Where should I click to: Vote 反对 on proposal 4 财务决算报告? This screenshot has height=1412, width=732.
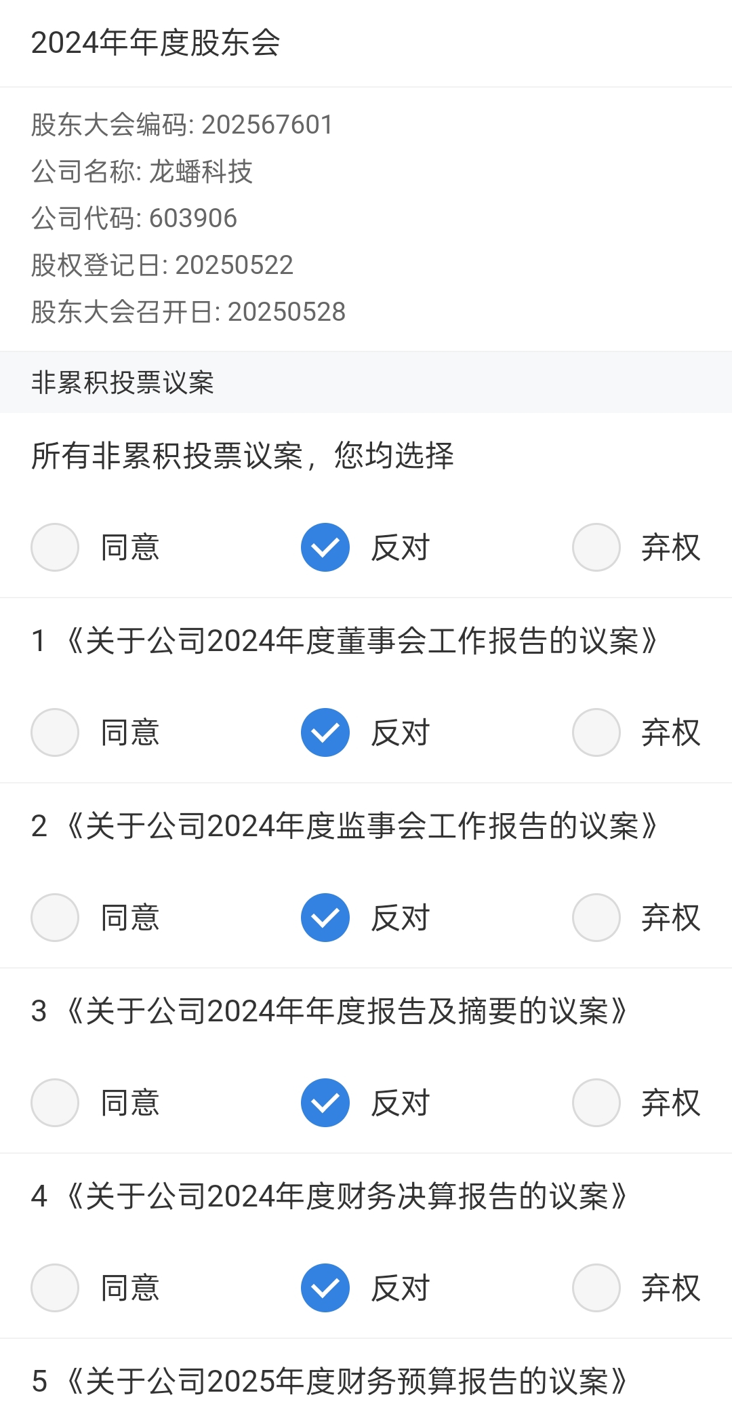point(325,1288)
